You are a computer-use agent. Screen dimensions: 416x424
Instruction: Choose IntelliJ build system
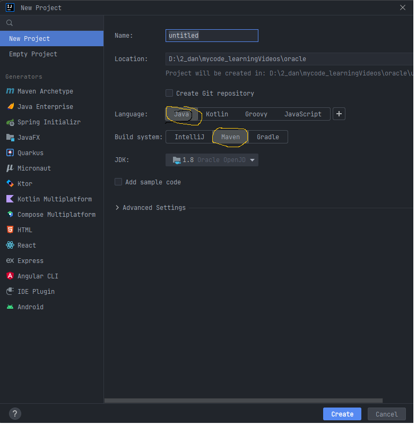189,137
